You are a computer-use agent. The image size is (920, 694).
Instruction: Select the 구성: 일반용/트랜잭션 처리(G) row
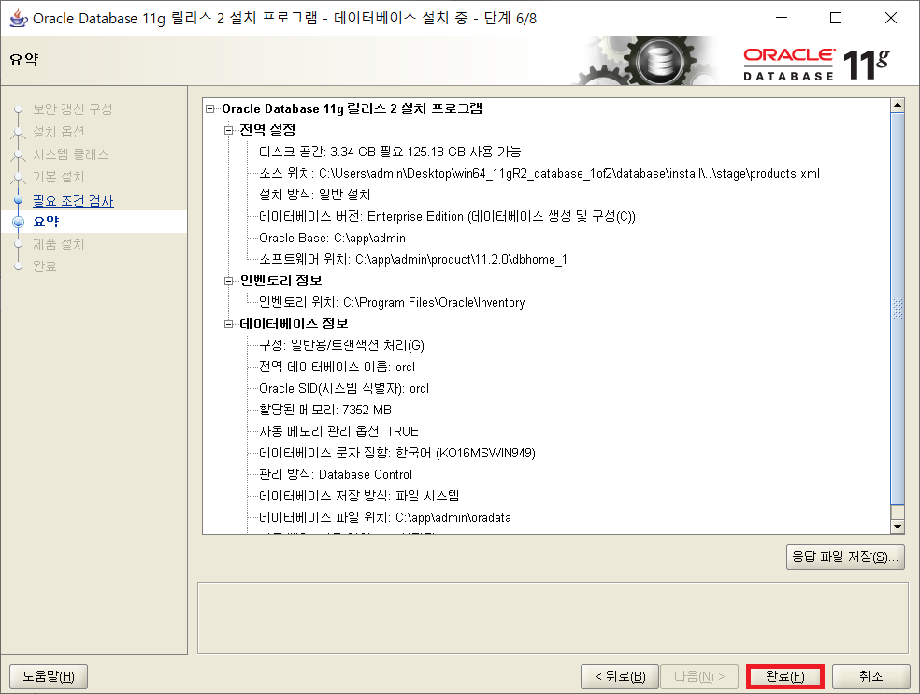pyautogui.click(x=341, y=345)
